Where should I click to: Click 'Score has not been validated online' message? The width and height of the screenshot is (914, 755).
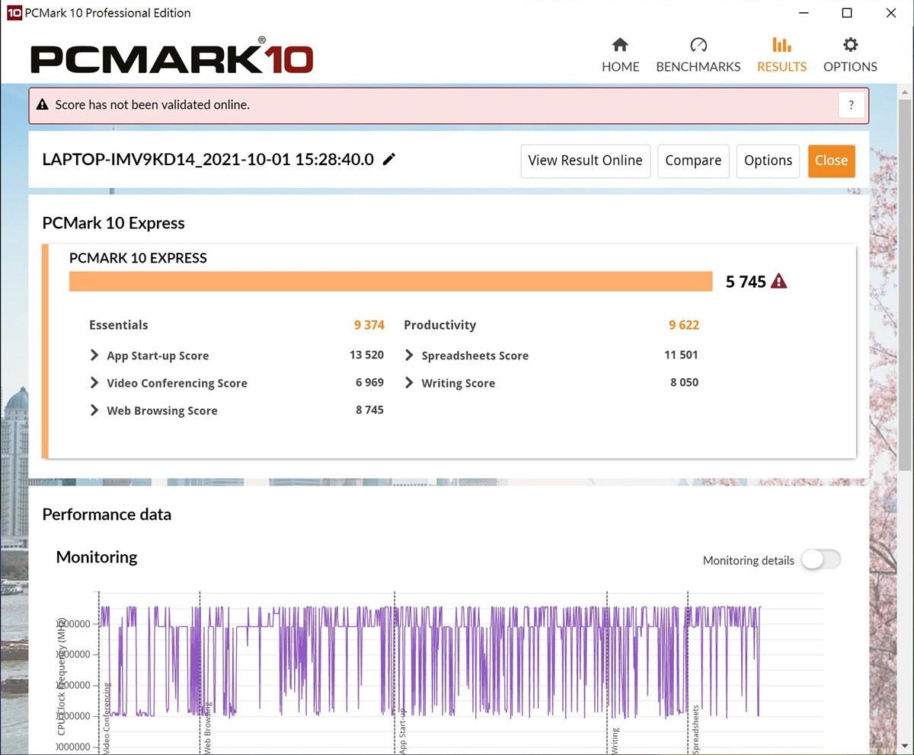152,105
